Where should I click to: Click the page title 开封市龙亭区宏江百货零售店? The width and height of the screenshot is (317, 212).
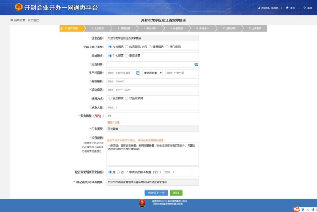pyautogui.click(x=163, y=20)
